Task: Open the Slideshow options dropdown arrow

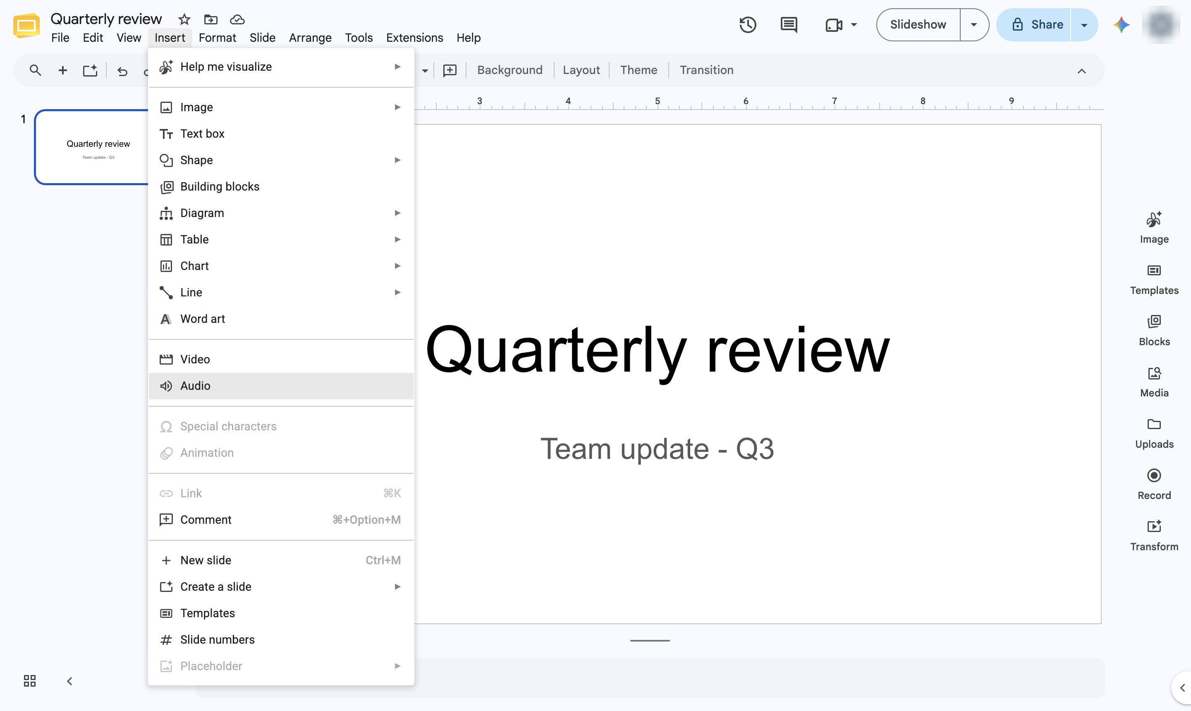Action: click(973, 24)
